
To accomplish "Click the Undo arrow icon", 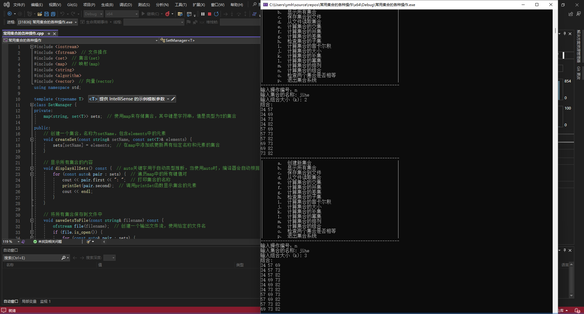I will click(62, 14).
